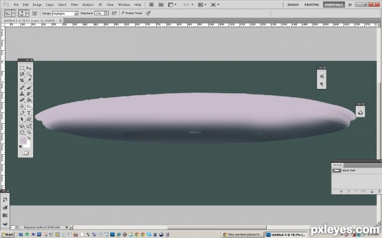
Task: Select the Lasso tool
Action: 22,74
